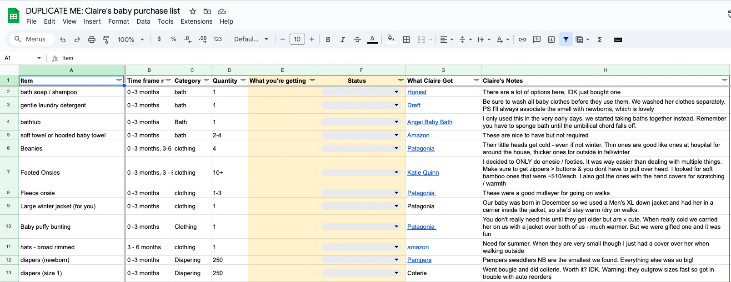The height and width of the screenshot is (282, 731).
Task: Toggle italic formatting
Action: pos(342,40)
